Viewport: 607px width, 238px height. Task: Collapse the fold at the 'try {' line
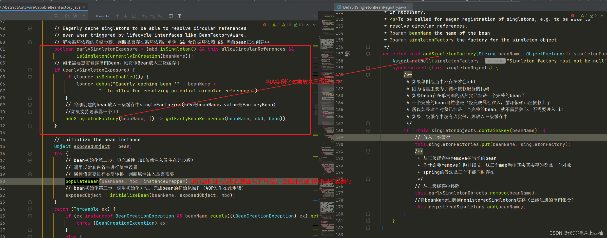pyautogui.click(x=30, y=154)
